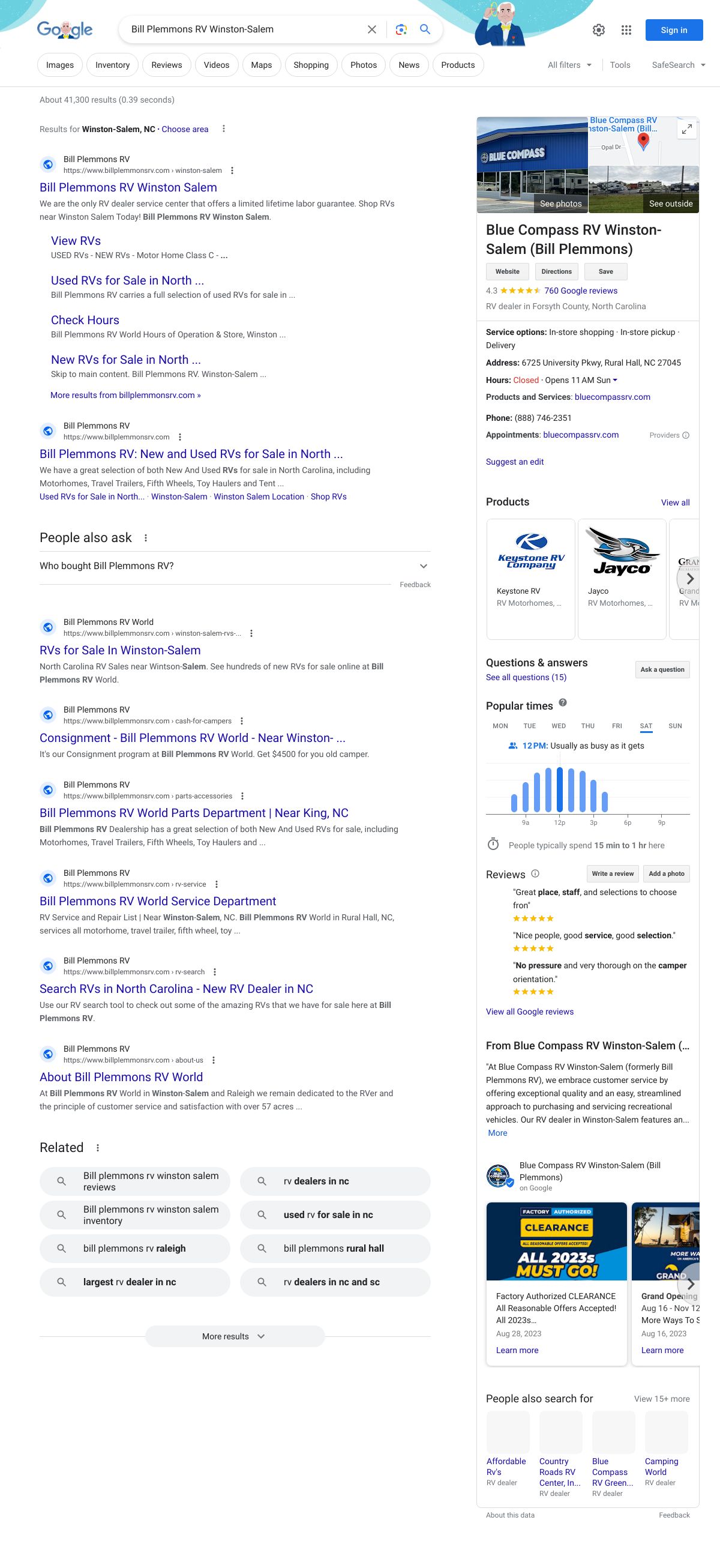Viewport: 720px width, 1547px height.
Task: Click the More results button
Action: 235,1336
